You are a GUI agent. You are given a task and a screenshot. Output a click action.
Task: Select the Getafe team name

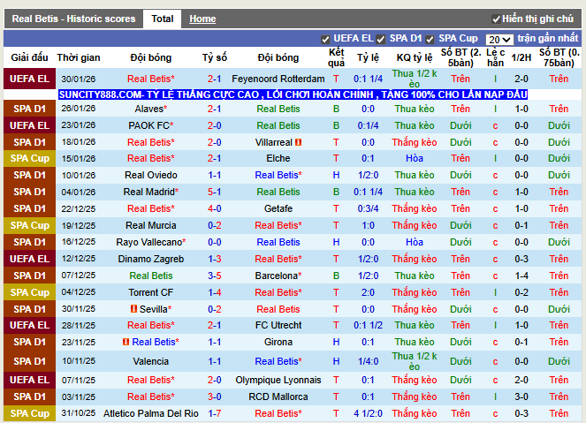(278, 208)
